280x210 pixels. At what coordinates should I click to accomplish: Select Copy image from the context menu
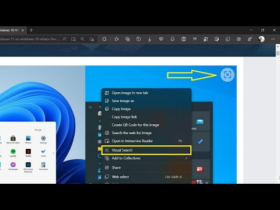pyautogui.click(x=146, y=109)
